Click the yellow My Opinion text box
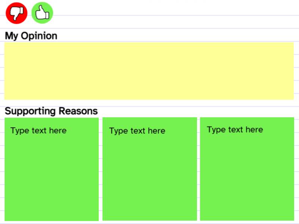This screenshot has width=299, height=224. click(149, 71)
